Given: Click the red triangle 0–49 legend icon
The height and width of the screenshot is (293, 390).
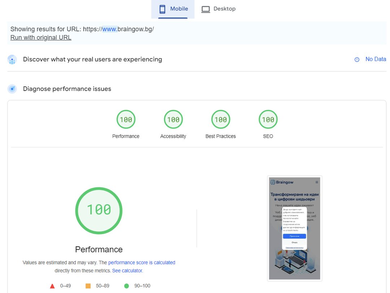Looking at the screenshot, I should point(52,286).
